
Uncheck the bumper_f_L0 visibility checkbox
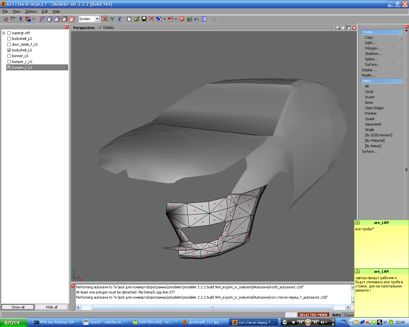point(9,67)
